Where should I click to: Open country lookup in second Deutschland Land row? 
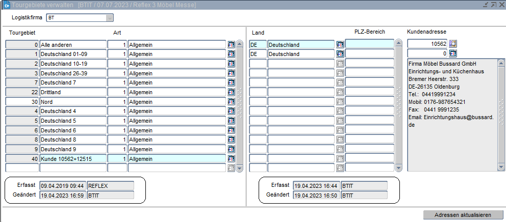(x=340, y=54)
